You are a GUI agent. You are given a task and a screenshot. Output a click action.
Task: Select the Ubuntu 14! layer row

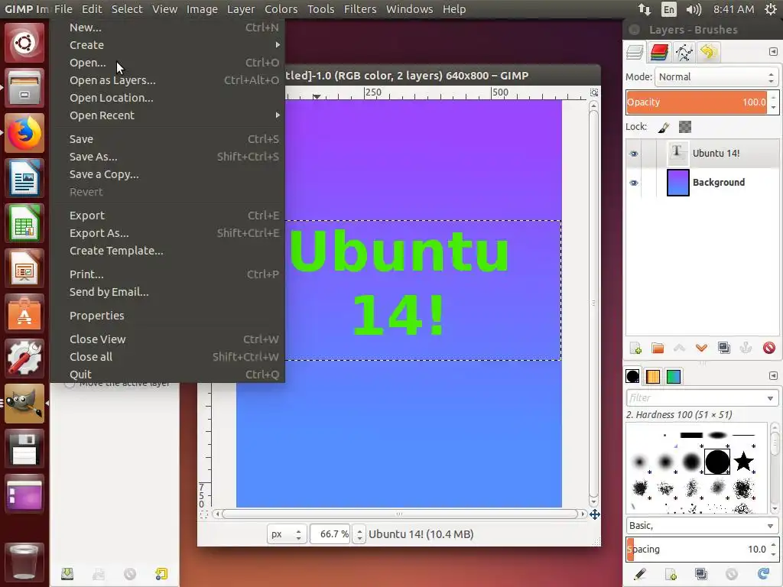(x=702, y=153)
